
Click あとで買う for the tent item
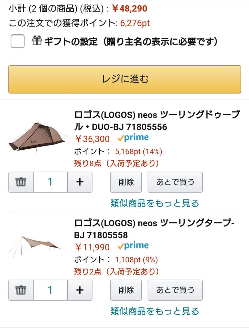pyautogui.click(x=175, y=182)
